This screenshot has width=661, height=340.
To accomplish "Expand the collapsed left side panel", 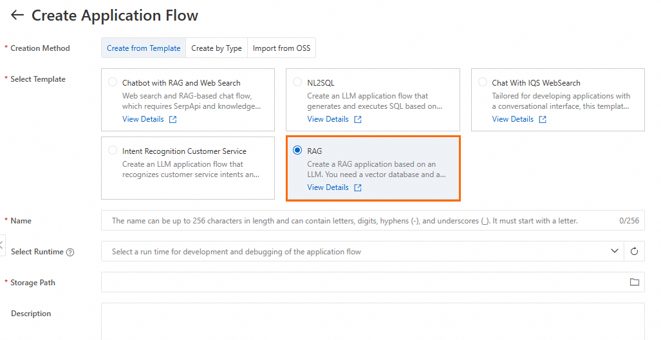I will pyautogui.click(x=2, y=245).
